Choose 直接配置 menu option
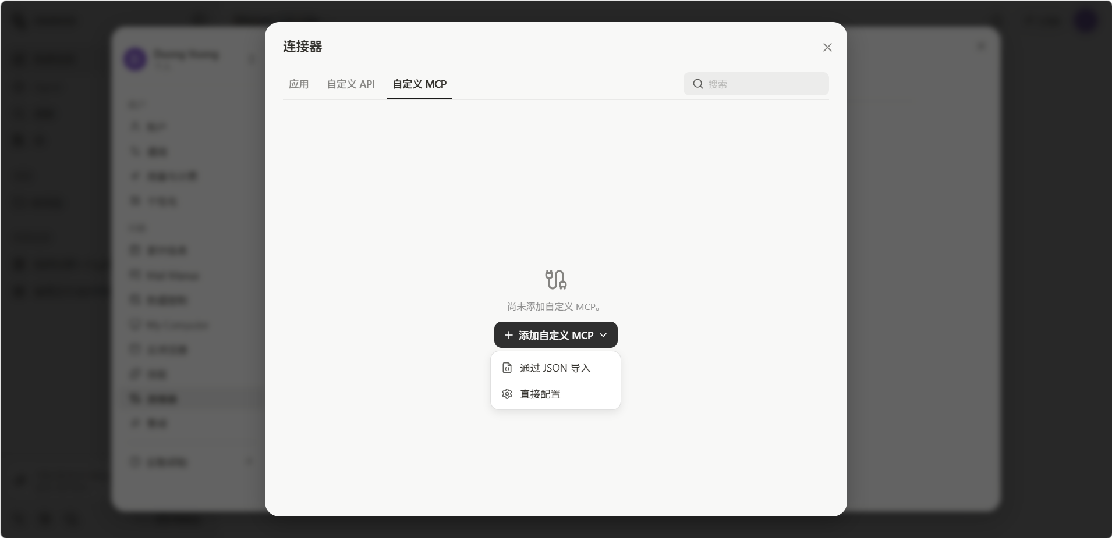The image size is (1112, 538). click(x=555, y=394)
